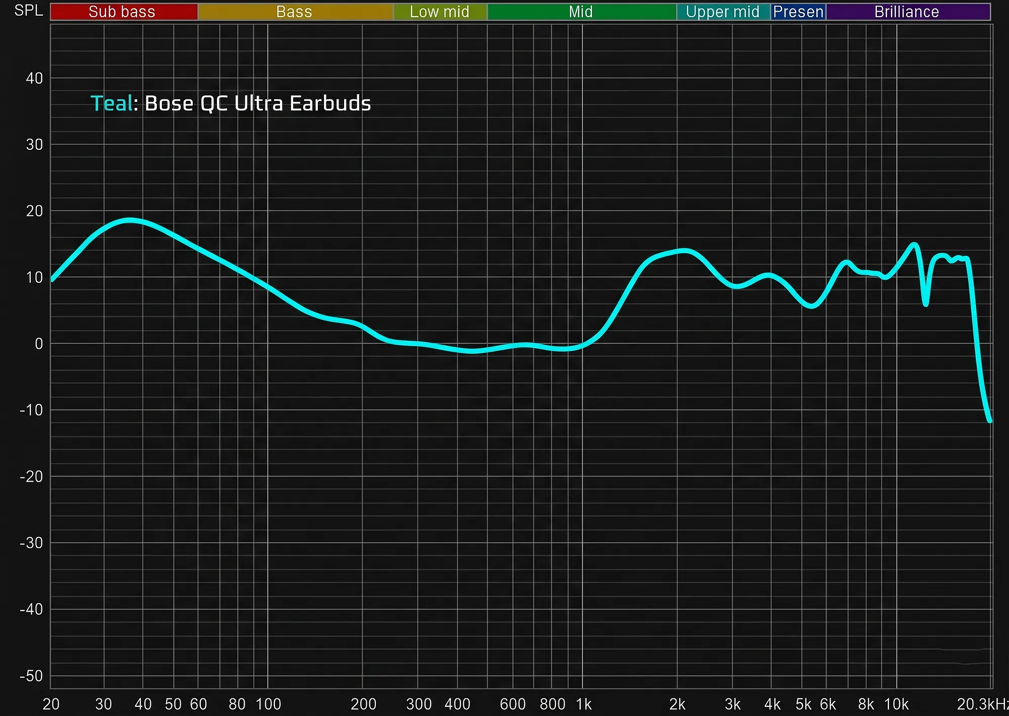Screen dimensions: 1009x716
Task: Click the 20.3kHz frequency axis label
Action: [983, 704]
